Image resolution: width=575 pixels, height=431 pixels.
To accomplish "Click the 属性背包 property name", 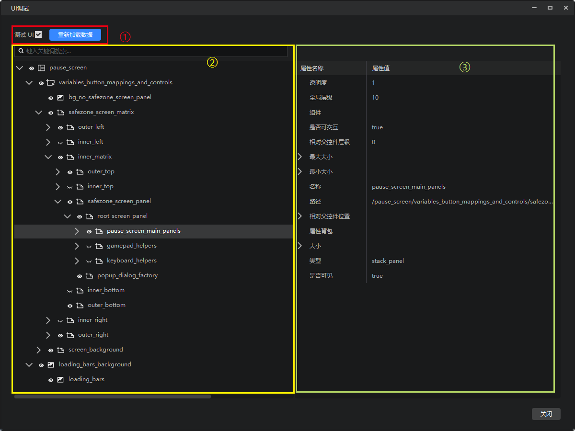I will pyautogui.click(x=321, y=231).
